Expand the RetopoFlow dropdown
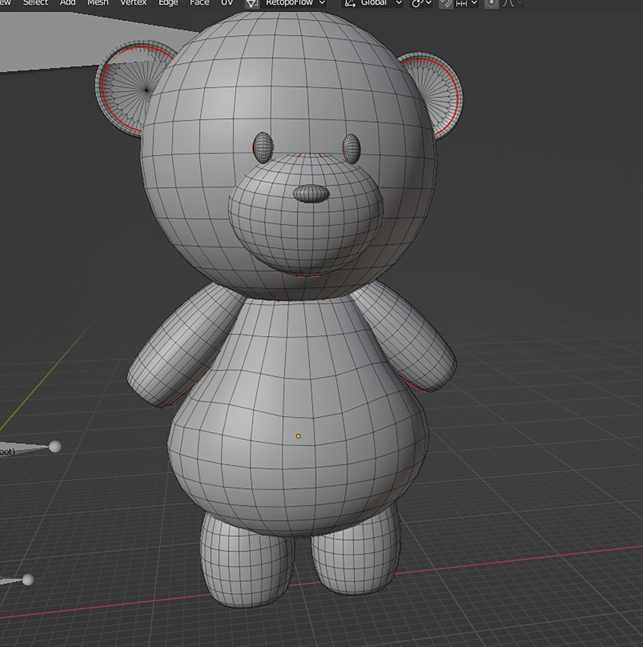Image resolution: width=643 pixels, height=647 pixels. (296, 3)
